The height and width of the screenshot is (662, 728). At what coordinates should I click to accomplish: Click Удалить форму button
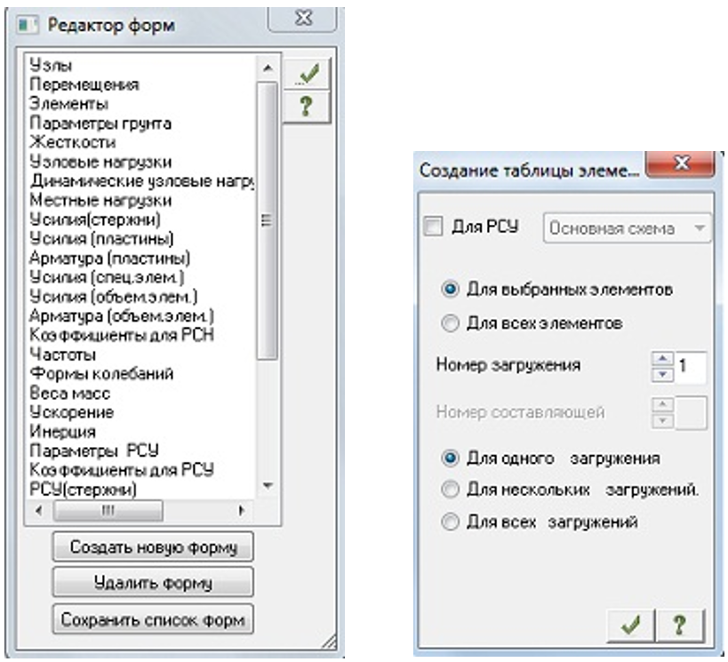(153, 583)
